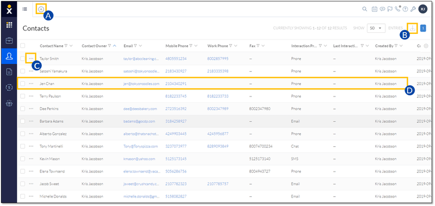Open the wrench settings icon
This screenshot has width=435, height=206.
pyautogui.click(x=413, y=9)
